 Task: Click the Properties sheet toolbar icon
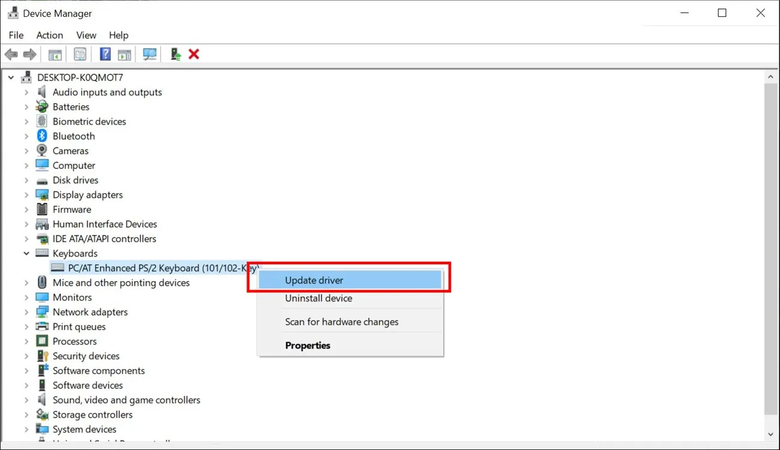80,55
